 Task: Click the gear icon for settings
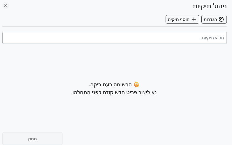(x=221, y=19)
